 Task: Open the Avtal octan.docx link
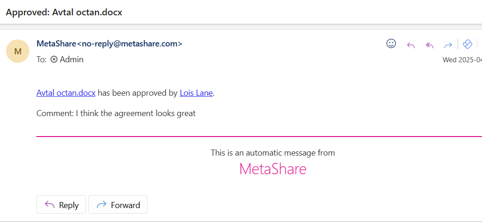pyautogui.click(x=66, y=93)
